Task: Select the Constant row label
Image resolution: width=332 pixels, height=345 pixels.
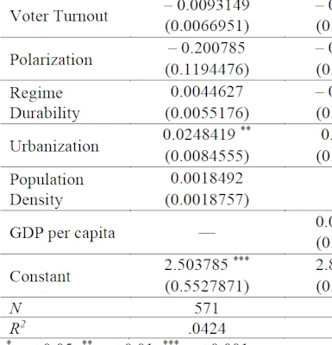Action: tap(41, 277)
